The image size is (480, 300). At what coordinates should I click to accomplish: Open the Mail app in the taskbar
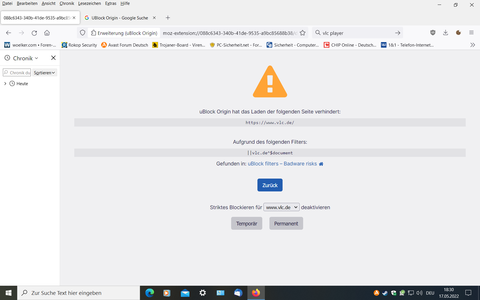pyautogui.click(x=185, y=293)
